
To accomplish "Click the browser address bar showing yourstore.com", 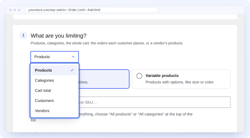I will click(91, 10).
